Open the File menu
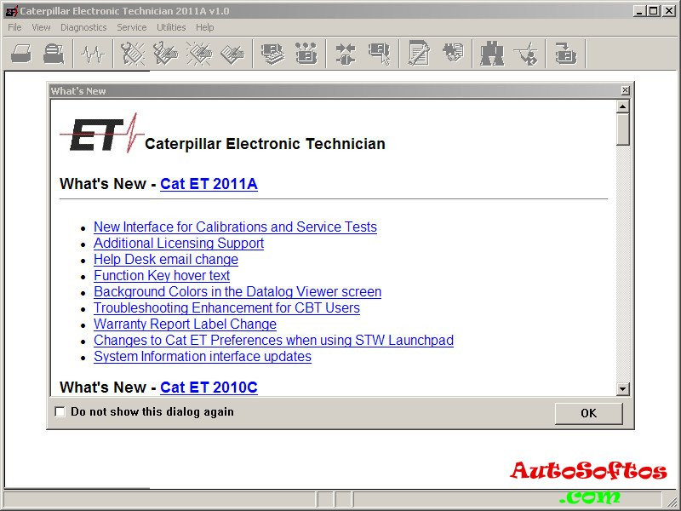This screenshot has width=681, height=511. (x=14, y=27)
